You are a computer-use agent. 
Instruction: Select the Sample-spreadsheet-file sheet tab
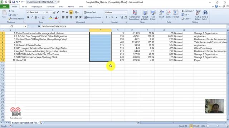pyautogui.click(x=24, y=123)
